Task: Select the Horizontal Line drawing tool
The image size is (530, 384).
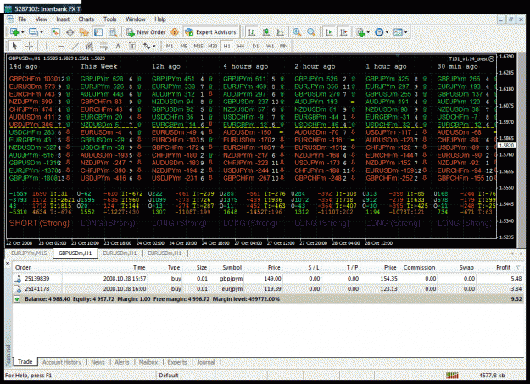Action: point(61,46)
